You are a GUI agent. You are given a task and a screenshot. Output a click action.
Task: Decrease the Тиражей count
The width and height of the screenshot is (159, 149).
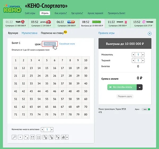pos(133,61)
